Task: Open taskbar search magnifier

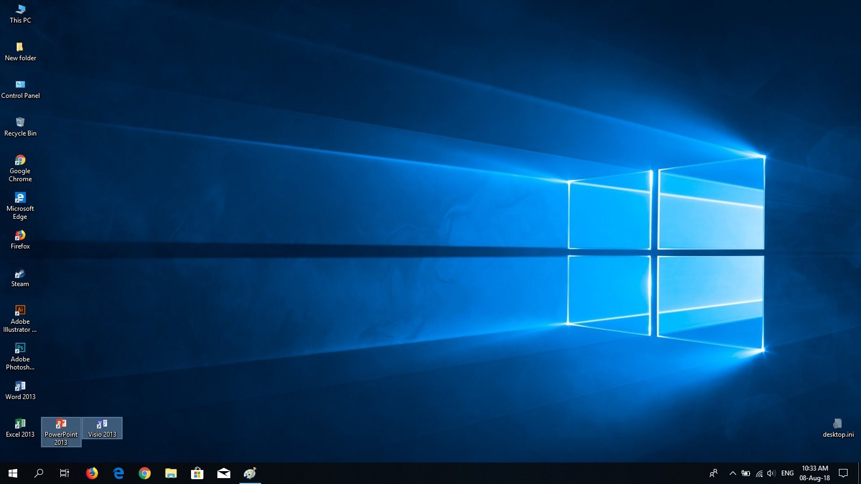Action: click(39, 473)
